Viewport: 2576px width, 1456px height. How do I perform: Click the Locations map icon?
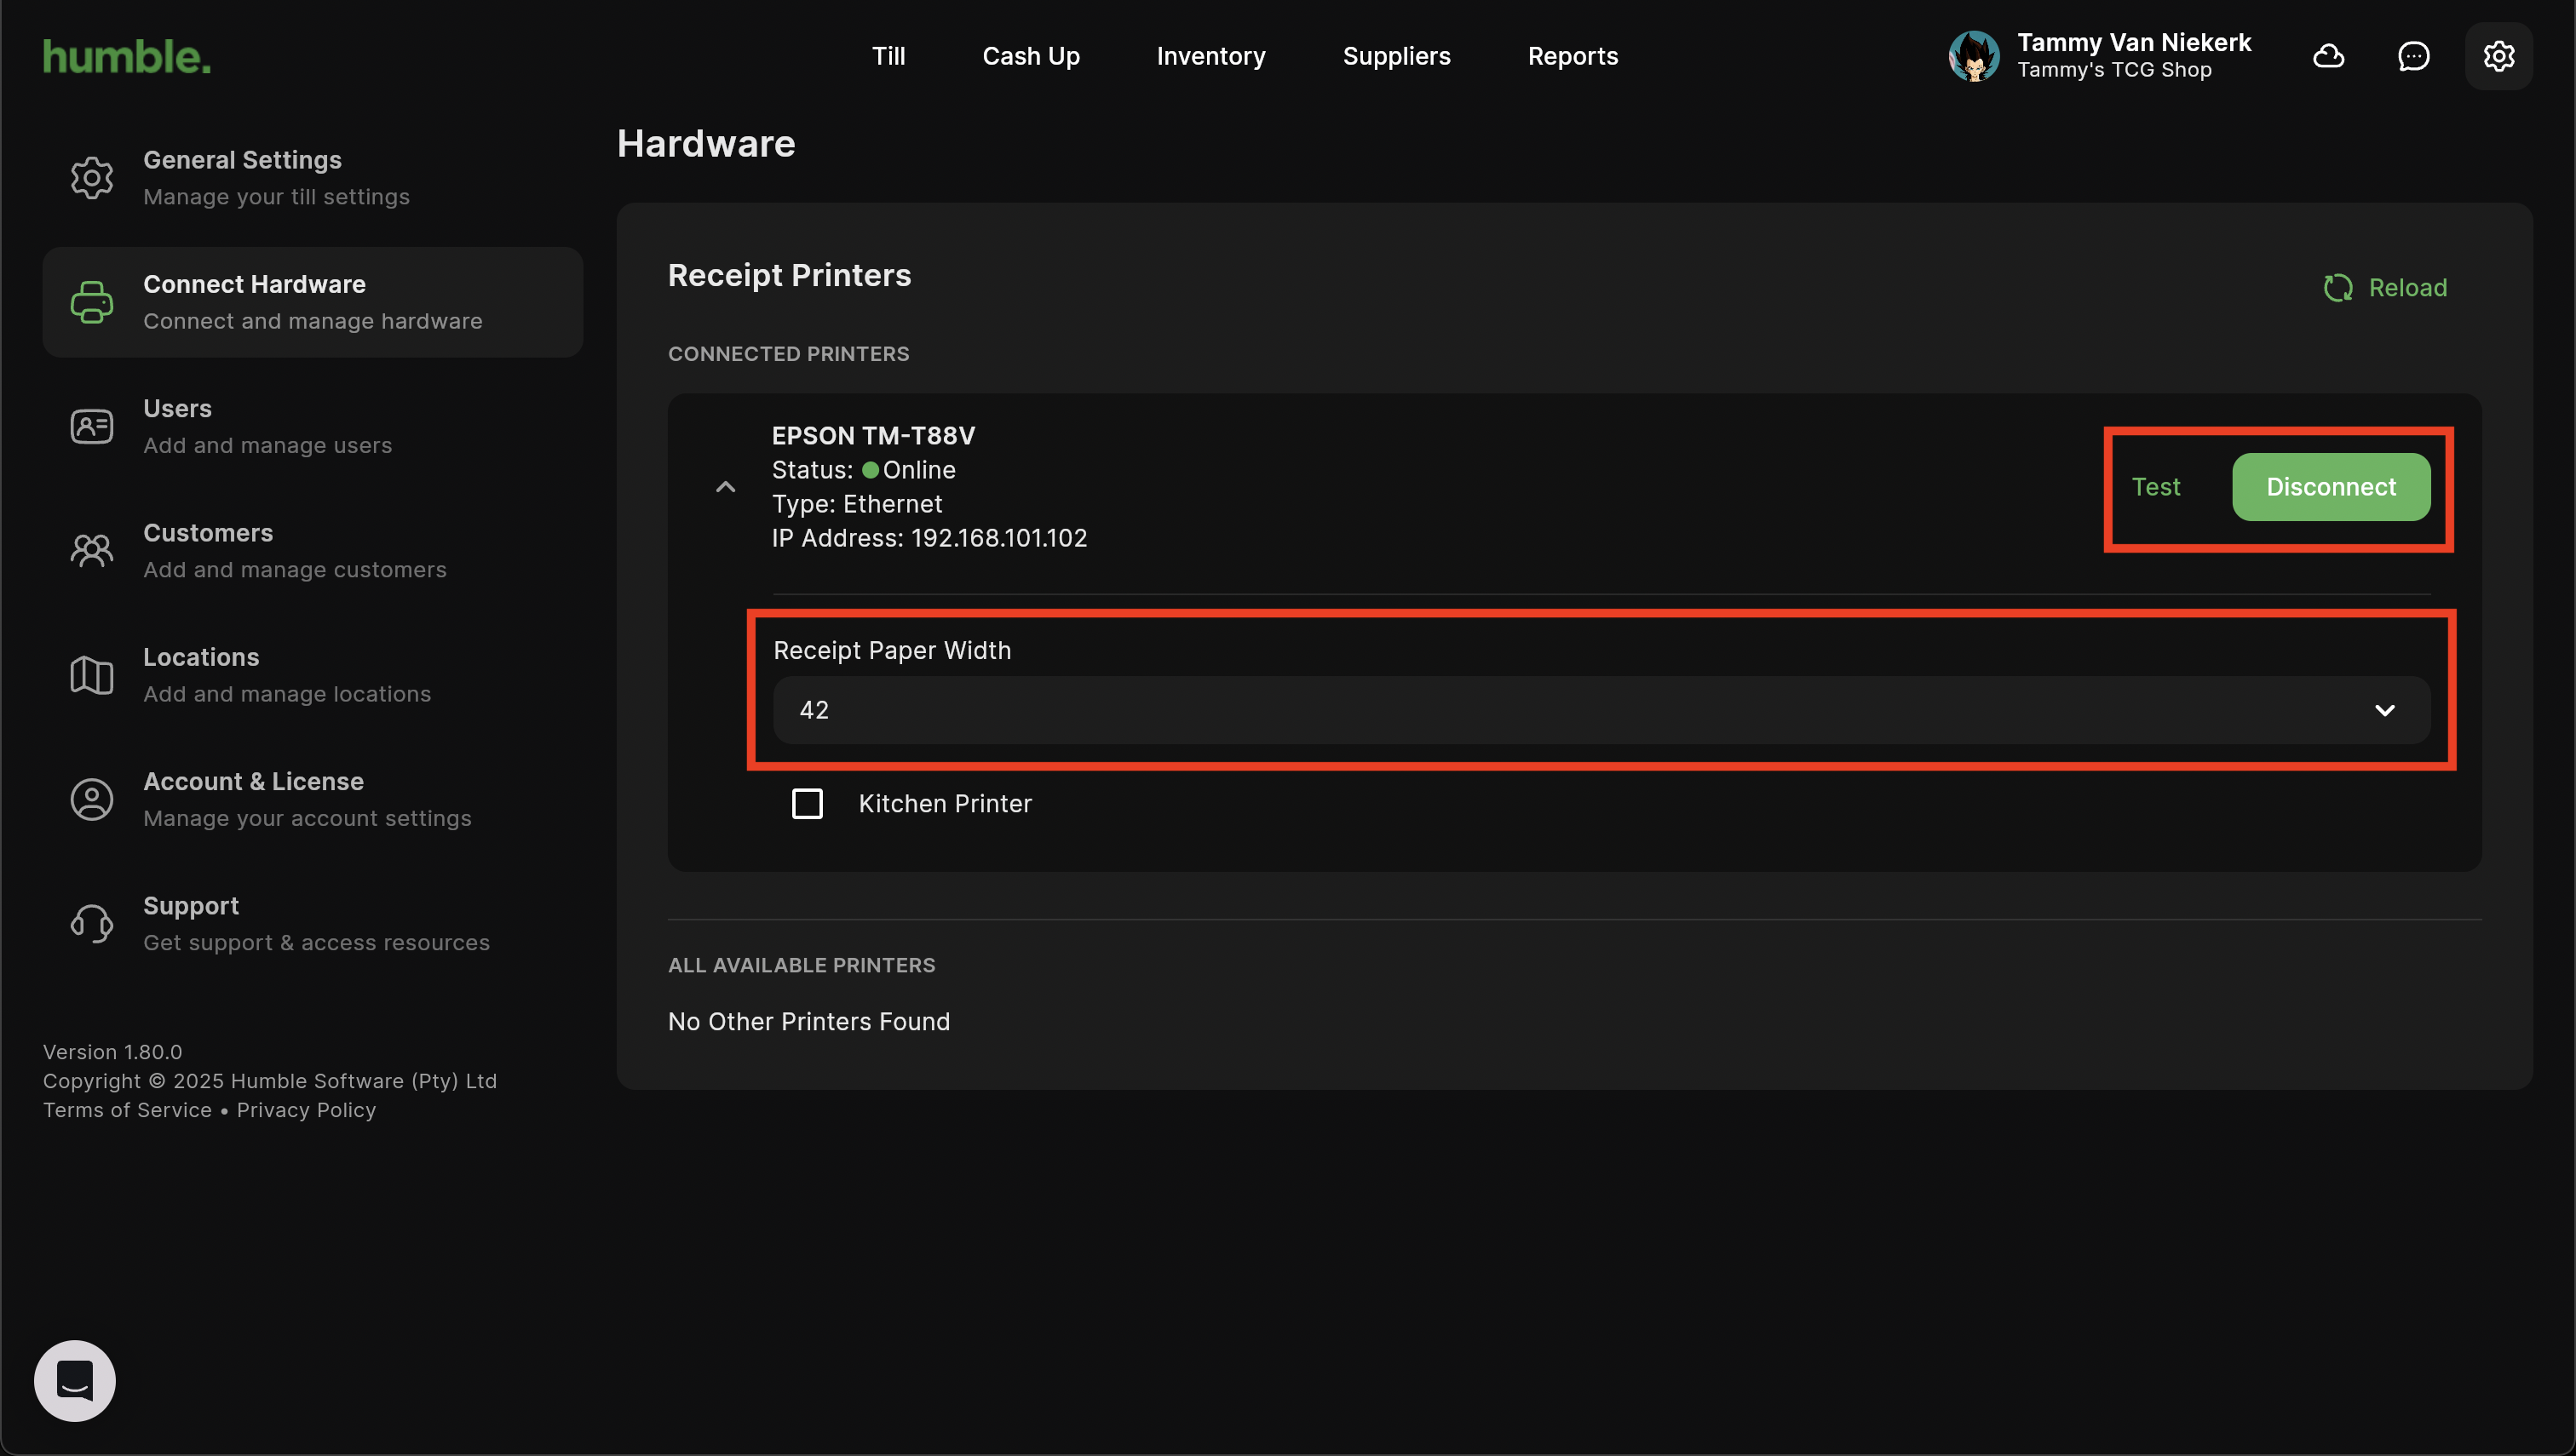(x=91, y=675)
